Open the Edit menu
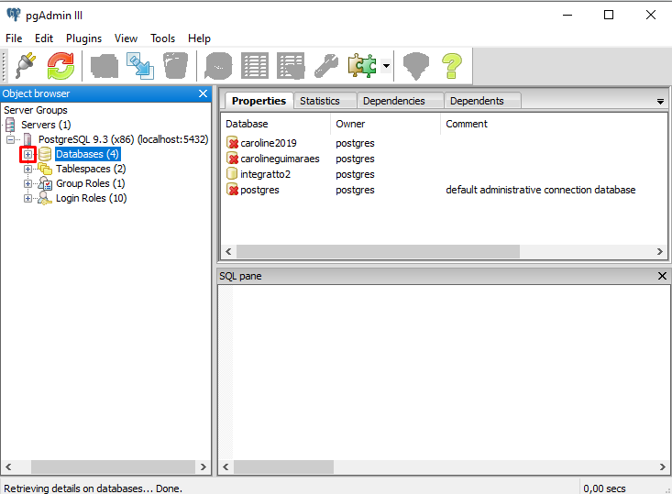672x494 pixels. pyautogui.click(x=44, y=38)
